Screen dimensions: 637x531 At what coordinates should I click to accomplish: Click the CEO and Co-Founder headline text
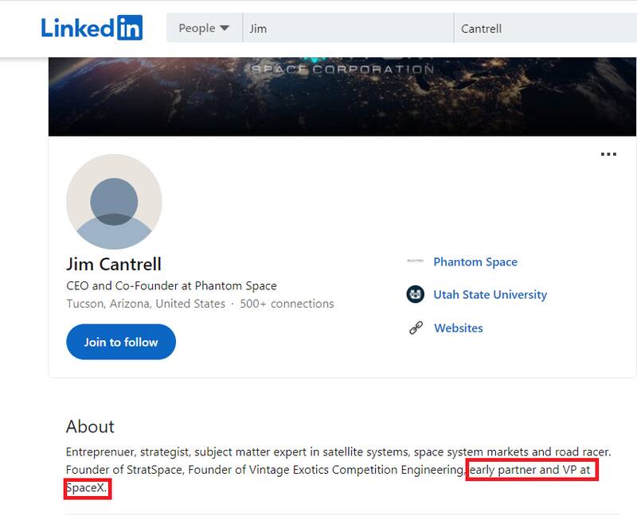click(171, 285)
